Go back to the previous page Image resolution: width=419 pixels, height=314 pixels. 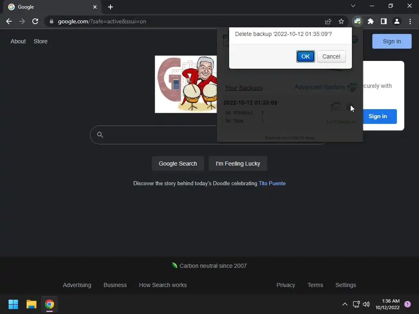pos(9,21)
